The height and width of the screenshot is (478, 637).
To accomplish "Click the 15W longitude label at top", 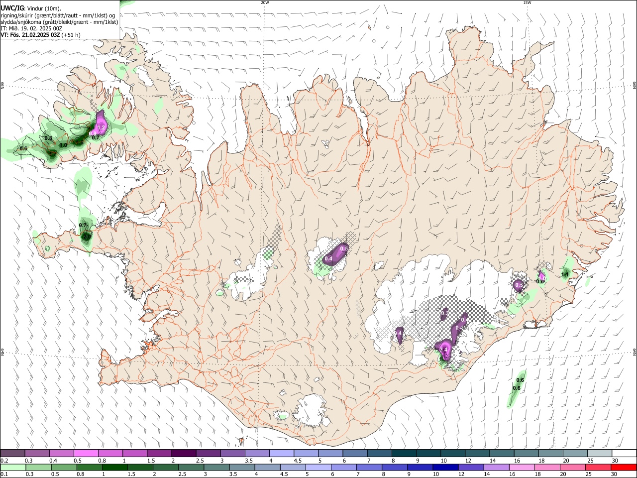I will point(527,2).
